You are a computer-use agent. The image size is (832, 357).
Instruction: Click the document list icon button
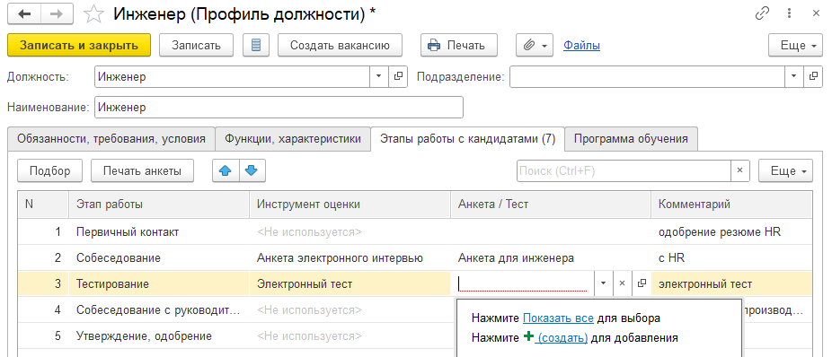coord(256,45)
